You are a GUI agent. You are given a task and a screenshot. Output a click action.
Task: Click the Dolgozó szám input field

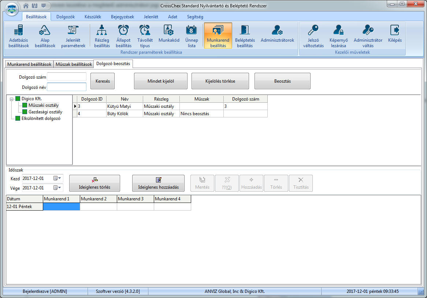coord(67,77)
